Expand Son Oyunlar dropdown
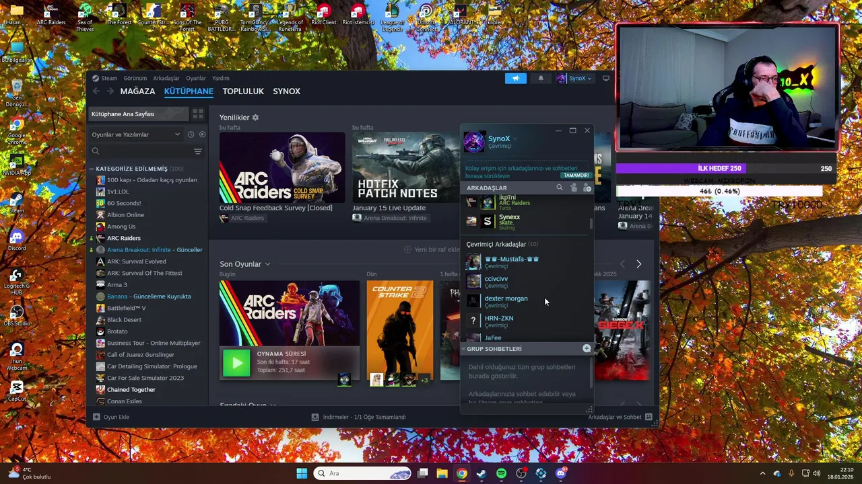The width and height of the screenshot is (862, 484). click(267, 264)
